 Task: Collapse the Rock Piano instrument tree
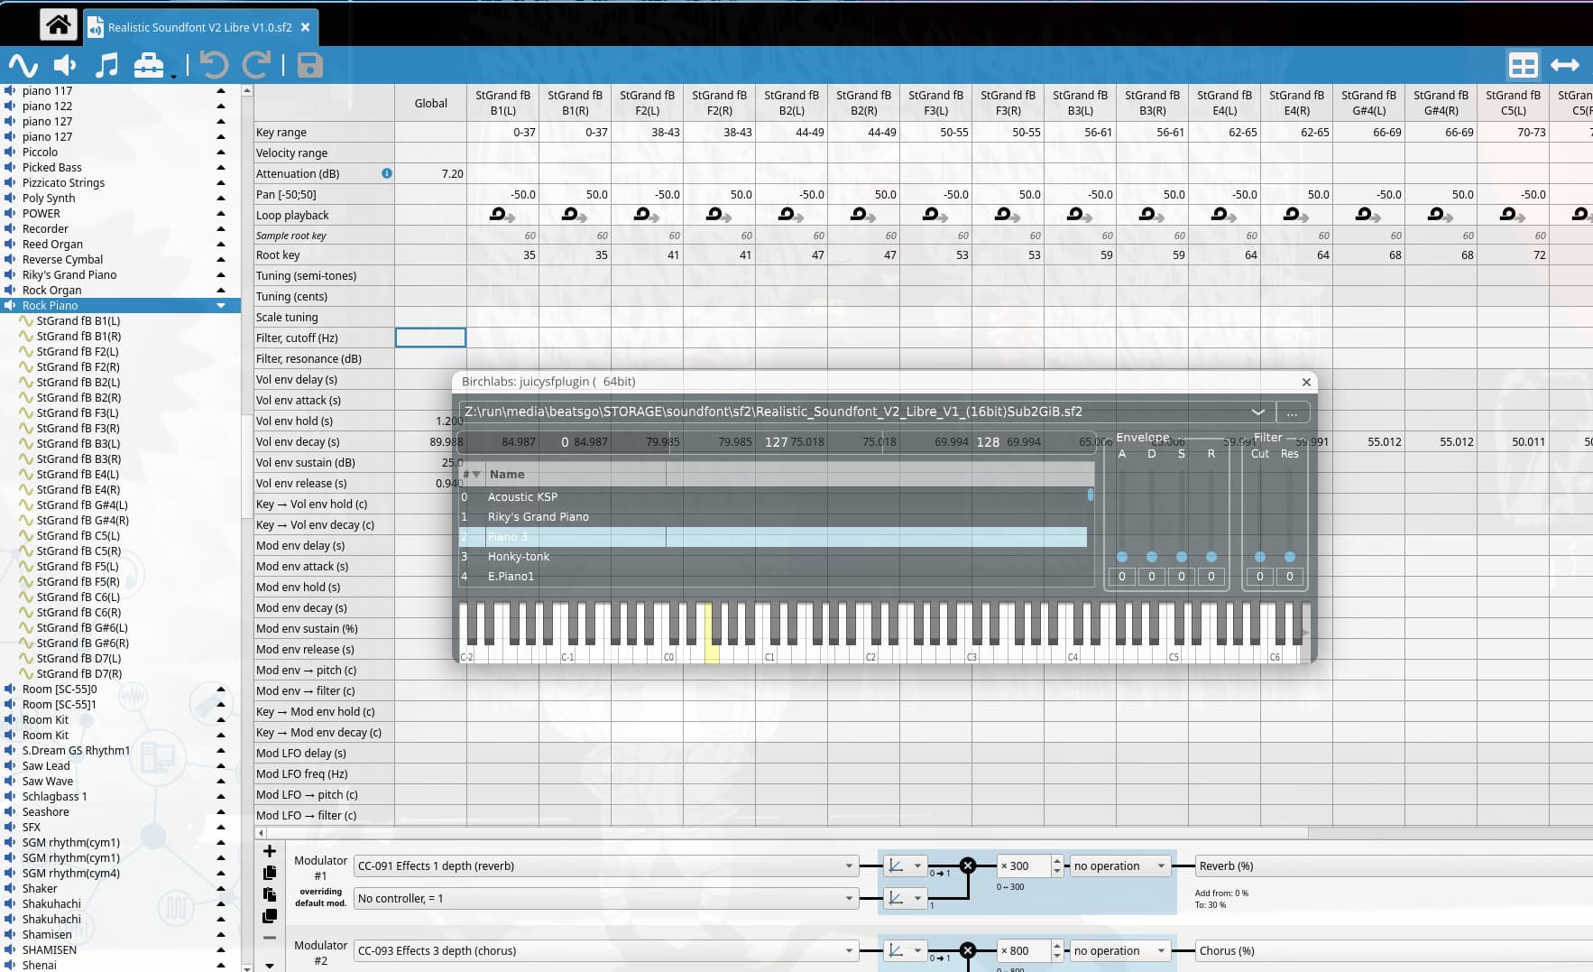pos(221,305)
